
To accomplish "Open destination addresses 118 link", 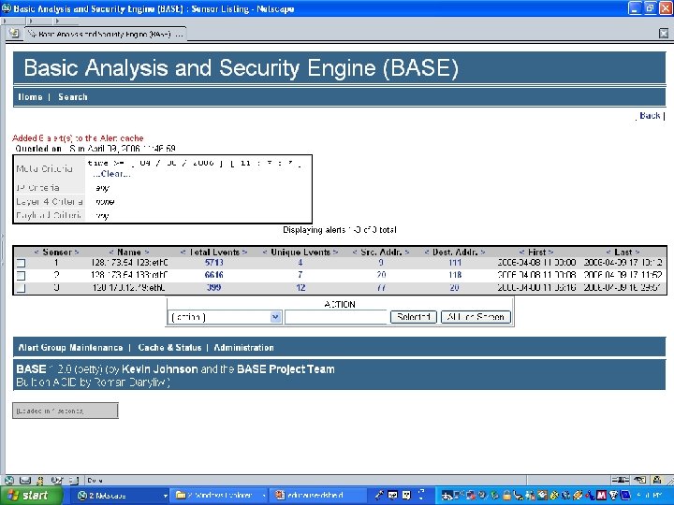I will click(455, 275).
